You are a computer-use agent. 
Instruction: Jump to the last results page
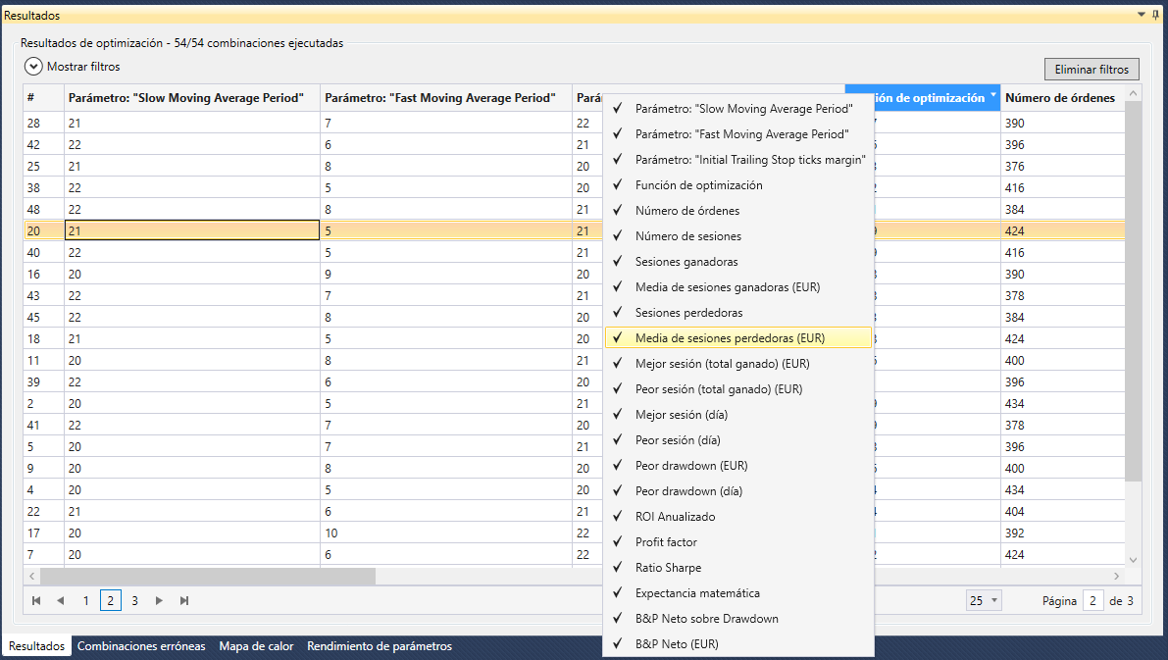click(183, 600)
